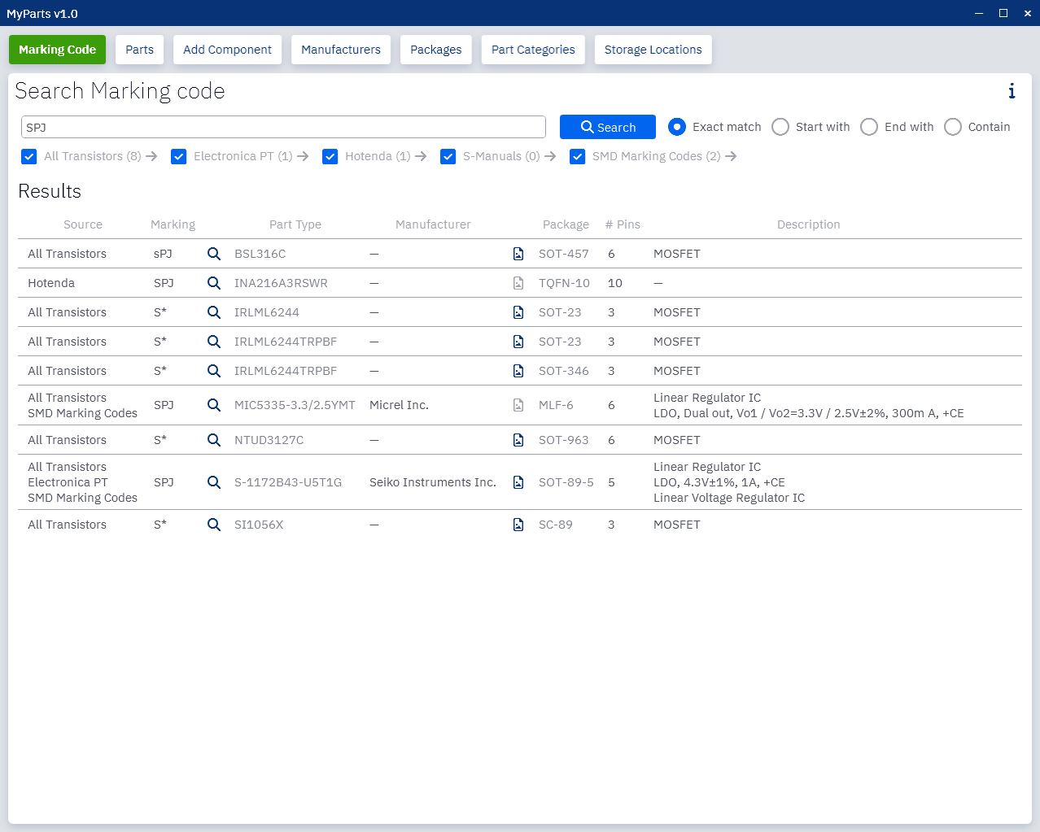This screenshot has width=1040, height=832.
Task: Click the magnifier icon in the NTUD3127C row
Action: pyautogui.click(x=214, y=440)
